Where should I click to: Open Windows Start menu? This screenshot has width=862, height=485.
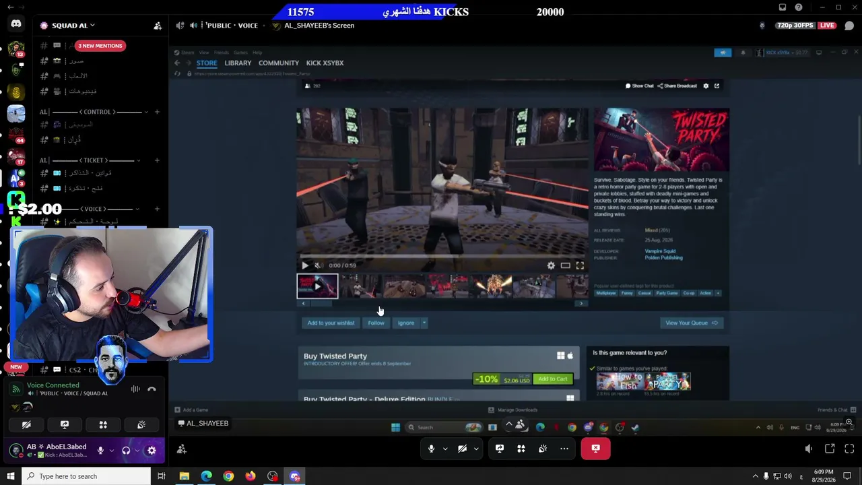point(11,476)
